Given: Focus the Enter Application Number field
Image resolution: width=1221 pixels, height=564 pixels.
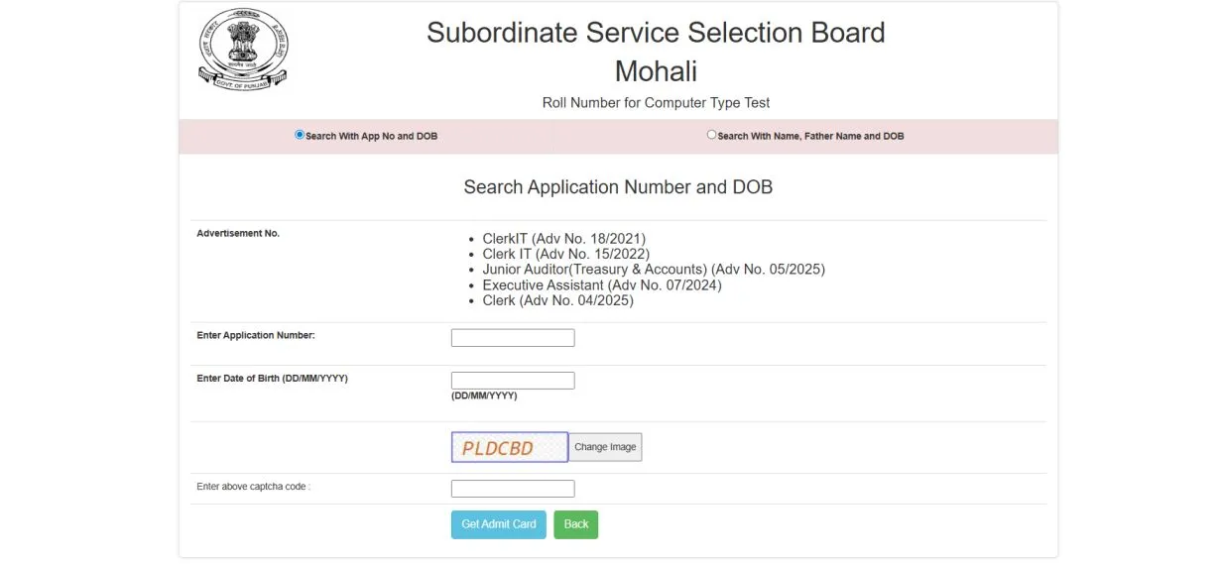Looking at the screenshot, I should tap(513, 338).
